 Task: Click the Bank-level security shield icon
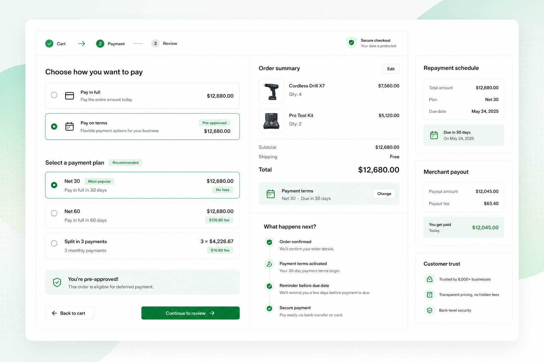(430, 310)
